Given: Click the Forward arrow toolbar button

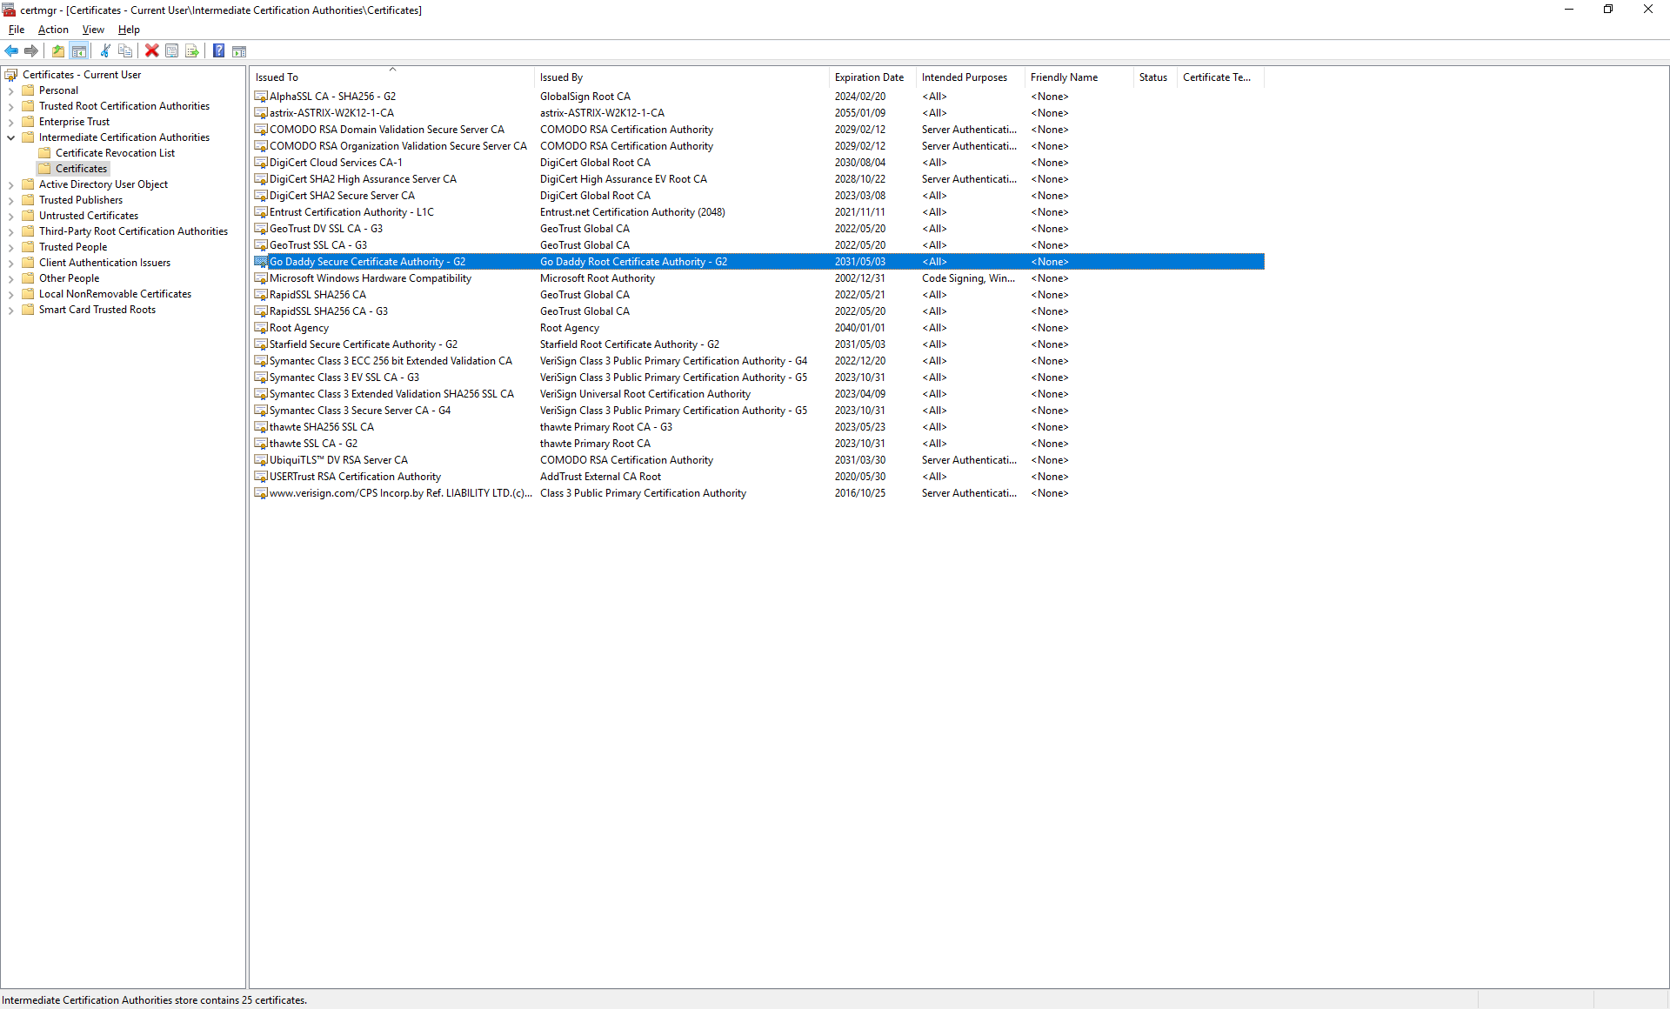Looking at the screenshot, I should 31,50.
